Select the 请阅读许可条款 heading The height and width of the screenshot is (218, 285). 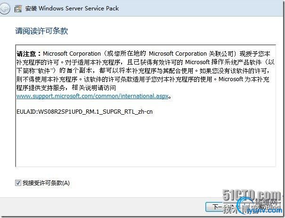tap(41, 31)
